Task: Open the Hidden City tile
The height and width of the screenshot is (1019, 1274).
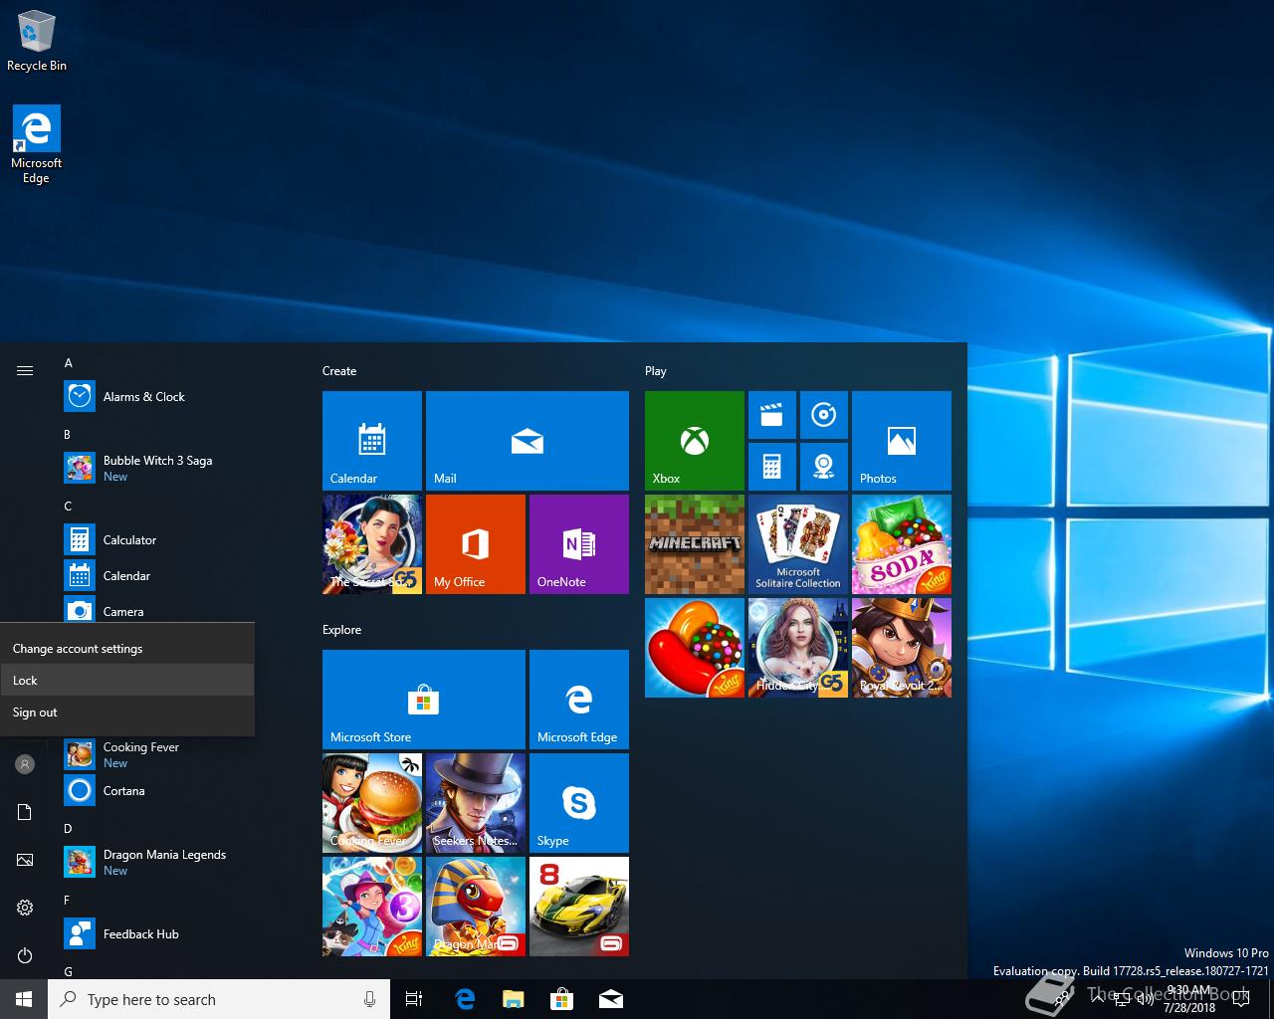Action: click(x=798, y=648)
